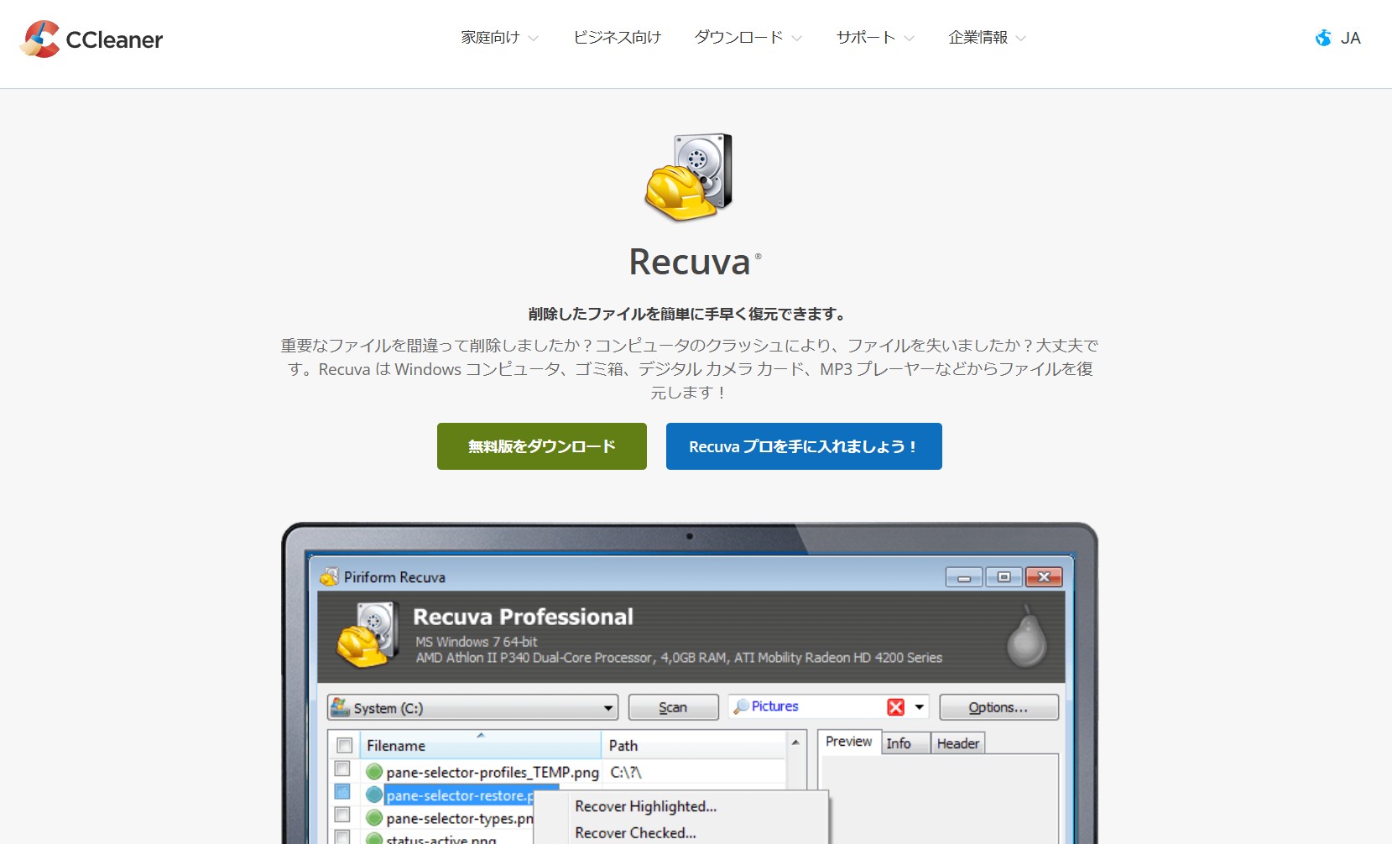Click the Piriform Recuva title bar icon
The image size is (1392, 844).
(330, 577)
